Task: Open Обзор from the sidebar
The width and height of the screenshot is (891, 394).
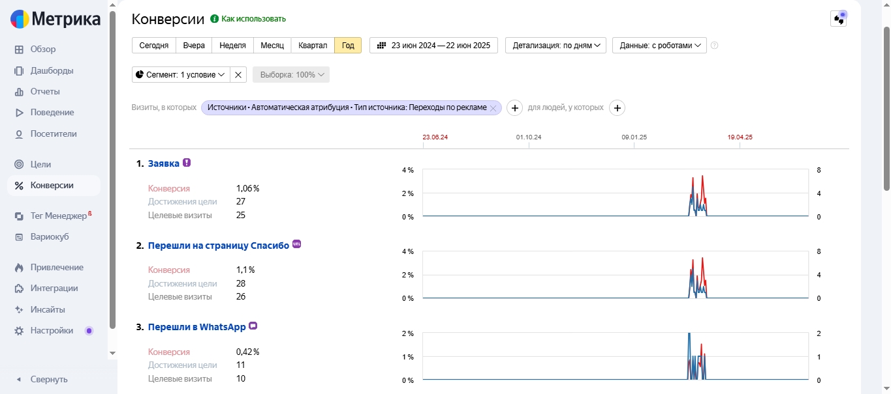Action: pos(43,49)
